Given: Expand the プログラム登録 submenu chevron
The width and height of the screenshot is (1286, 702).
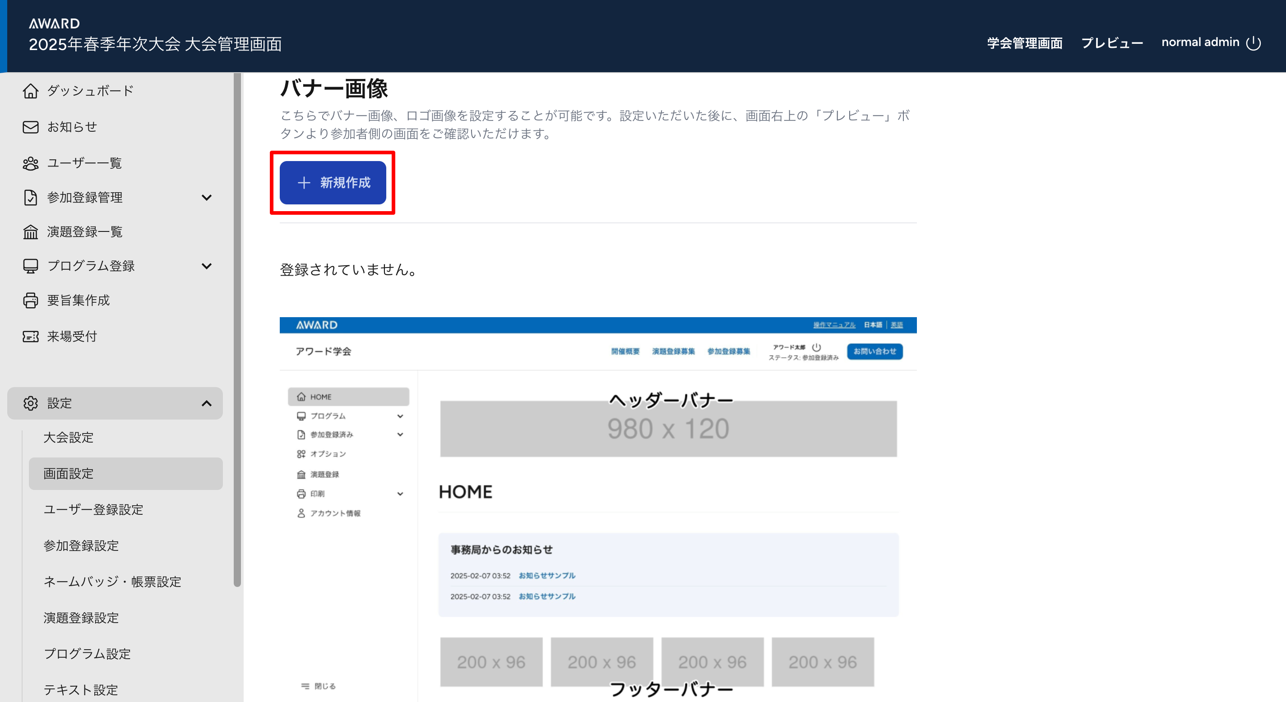Looking at the screenshot, I should point(207,266).
